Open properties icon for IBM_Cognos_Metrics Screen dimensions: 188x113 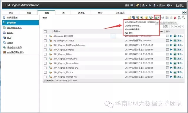point(167,72)
